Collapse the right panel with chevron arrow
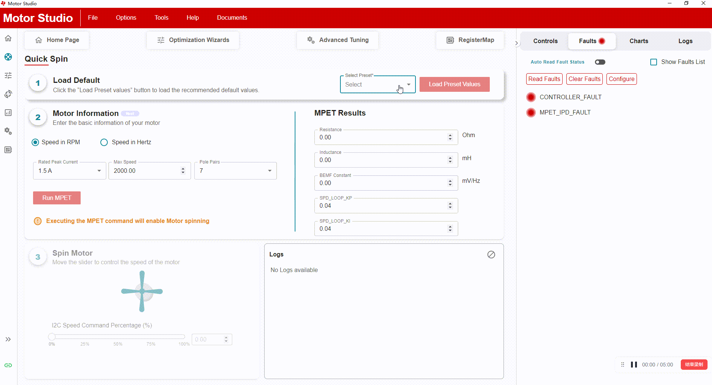712x385 pixels. click(x=517, y=43)
